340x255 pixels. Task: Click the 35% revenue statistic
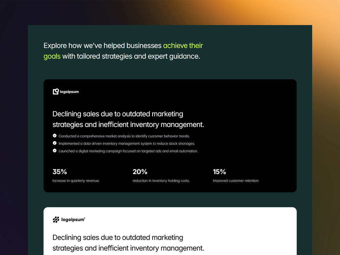point(60,172)
